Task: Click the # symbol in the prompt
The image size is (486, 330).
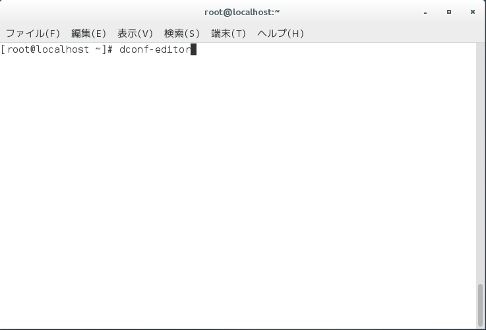Action: 109,49
